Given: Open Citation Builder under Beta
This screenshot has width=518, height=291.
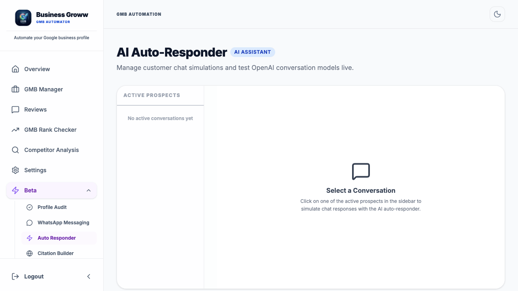Looking at the screenshot, I should click(59, 253).
